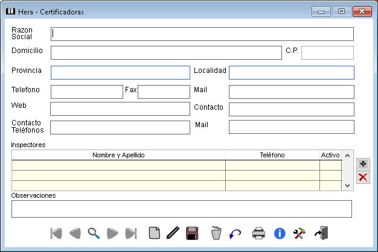Image resolution: width=378 pixels, height=252 pixels.
Task: Open the blue information icon
Action: (x=279, y=233)
